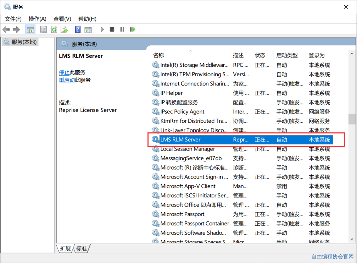Switch to the 扩展 tab
Image resolution: width=357 pixels, height=263 pixels.
click(x=65, y=248)
